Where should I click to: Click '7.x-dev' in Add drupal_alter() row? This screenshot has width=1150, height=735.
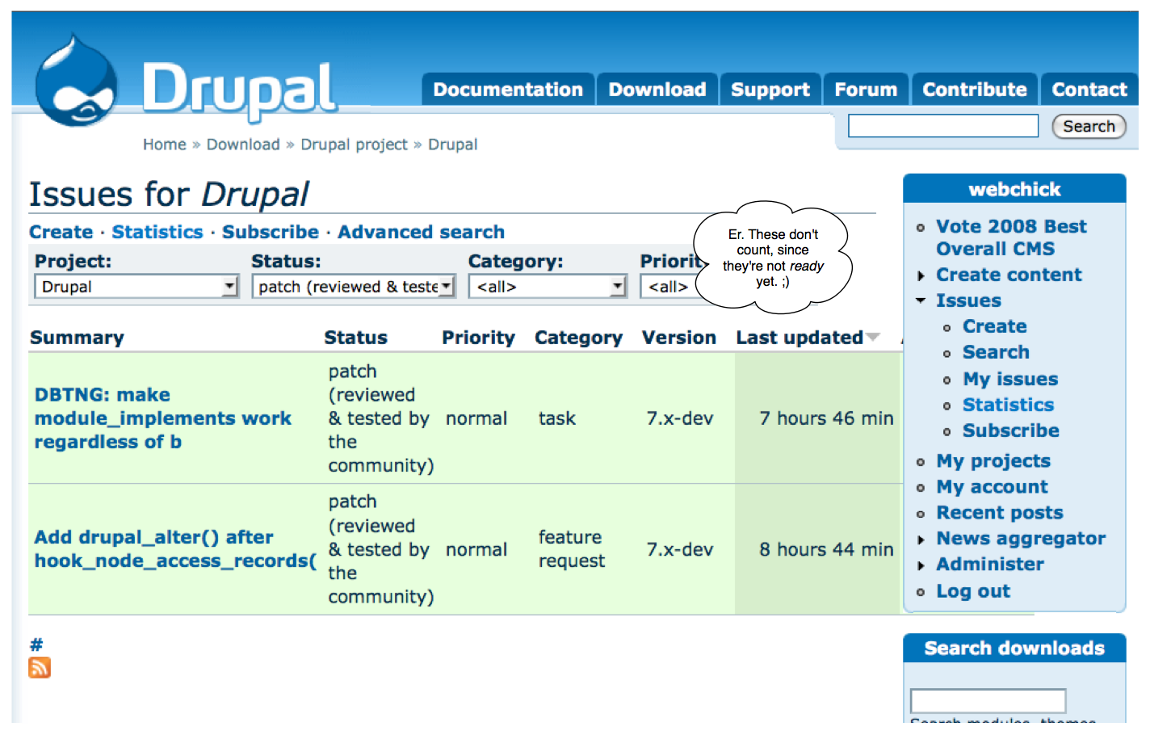pos(679,549)
